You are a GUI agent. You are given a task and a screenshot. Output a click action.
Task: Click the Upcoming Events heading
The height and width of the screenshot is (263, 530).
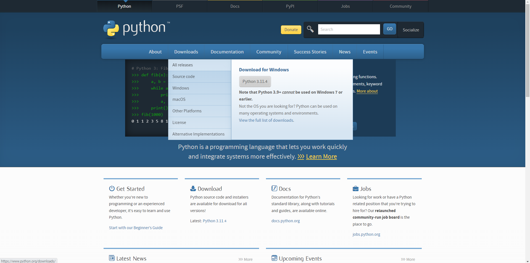(300, 259)
